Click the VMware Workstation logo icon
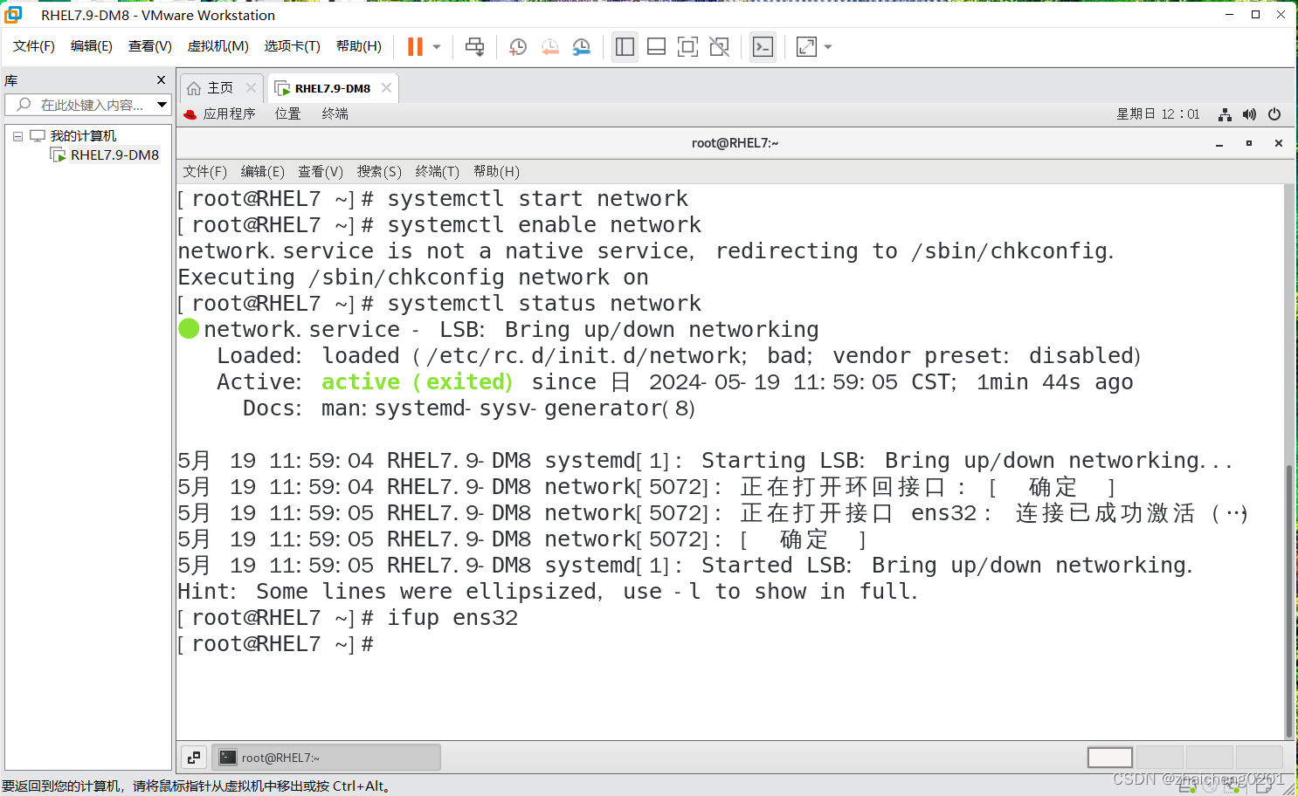Viewport: 1298px width, 796px height. click(x=14, y=15)
